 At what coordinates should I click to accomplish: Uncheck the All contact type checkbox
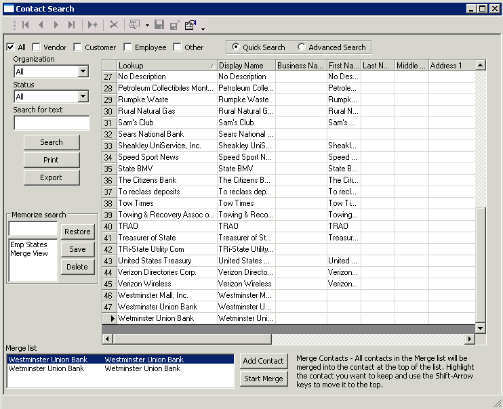tap(11, 47)
